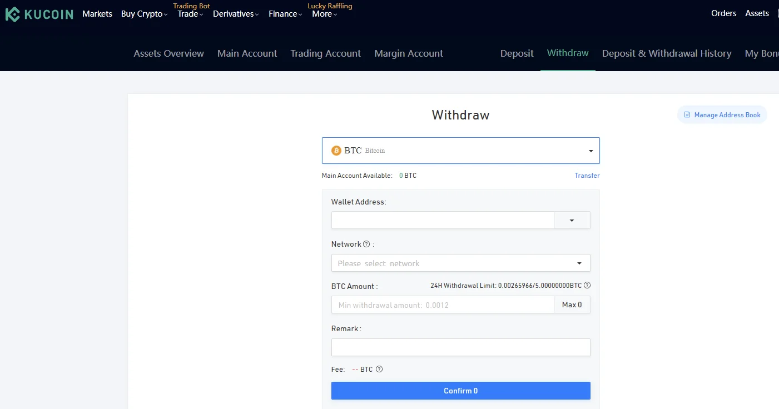The image size is (779, 409).
Task: Click the Main Account Available text
Action: (357, 176)
